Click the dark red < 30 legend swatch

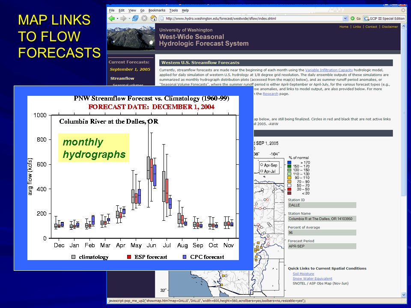click(x=289, y=193)
